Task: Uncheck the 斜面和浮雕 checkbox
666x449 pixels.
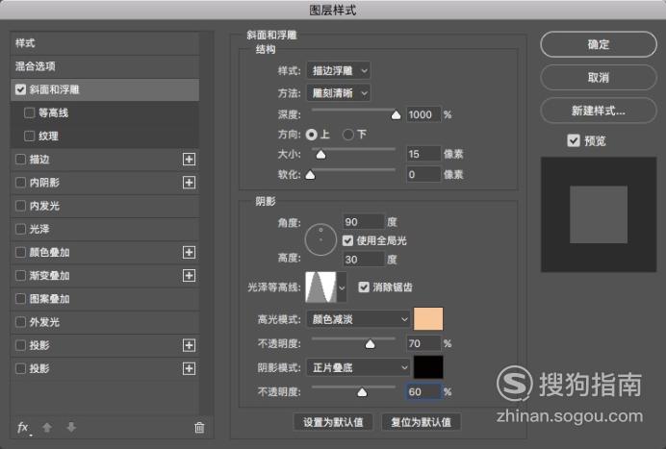Action: [20, 89]
